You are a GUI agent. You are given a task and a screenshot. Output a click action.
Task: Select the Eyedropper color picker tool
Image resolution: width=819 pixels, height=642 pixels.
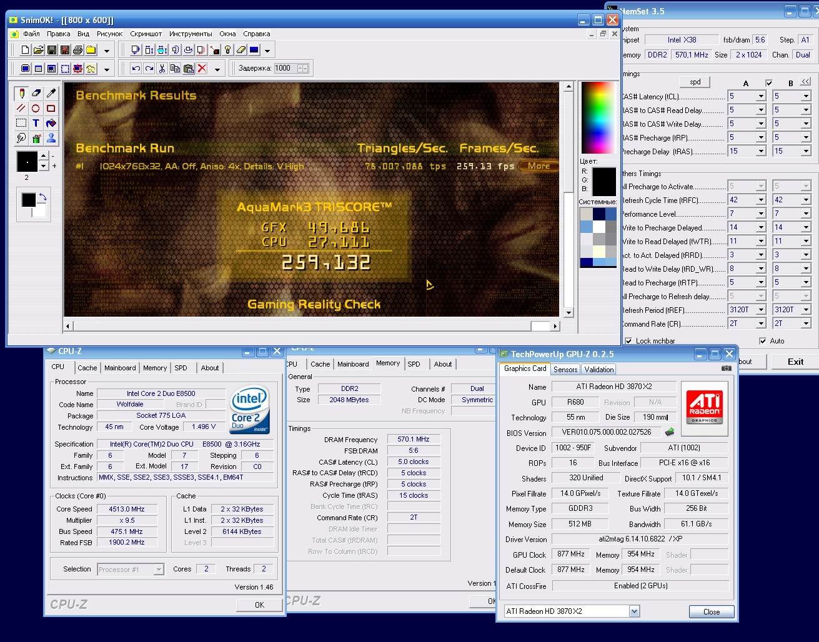51,93
